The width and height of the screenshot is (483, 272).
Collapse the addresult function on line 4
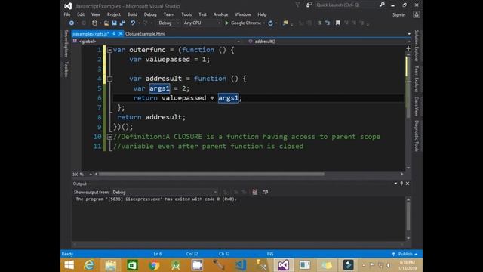pyautogui.click(x=109, y=79)
